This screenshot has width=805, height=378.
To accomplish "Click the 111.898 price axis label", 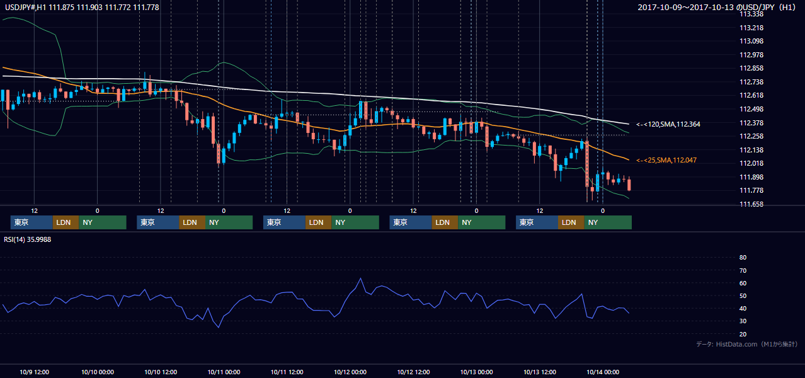I will point(751,177).
